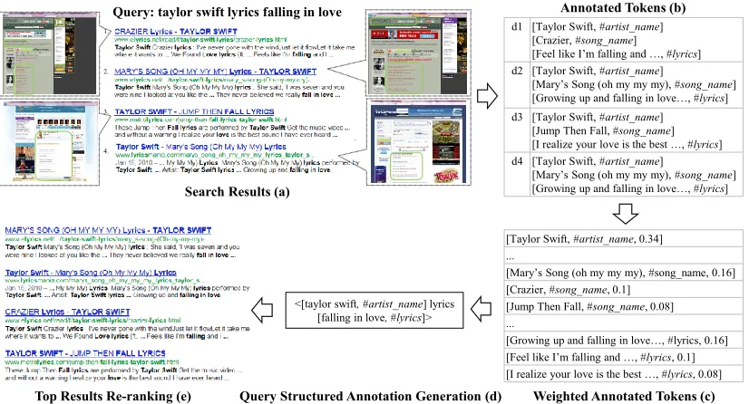Select the weighted token '[Crazier, #song_name, 0.1]'
This screenshot has height=404, width=749.
(623, 290)
